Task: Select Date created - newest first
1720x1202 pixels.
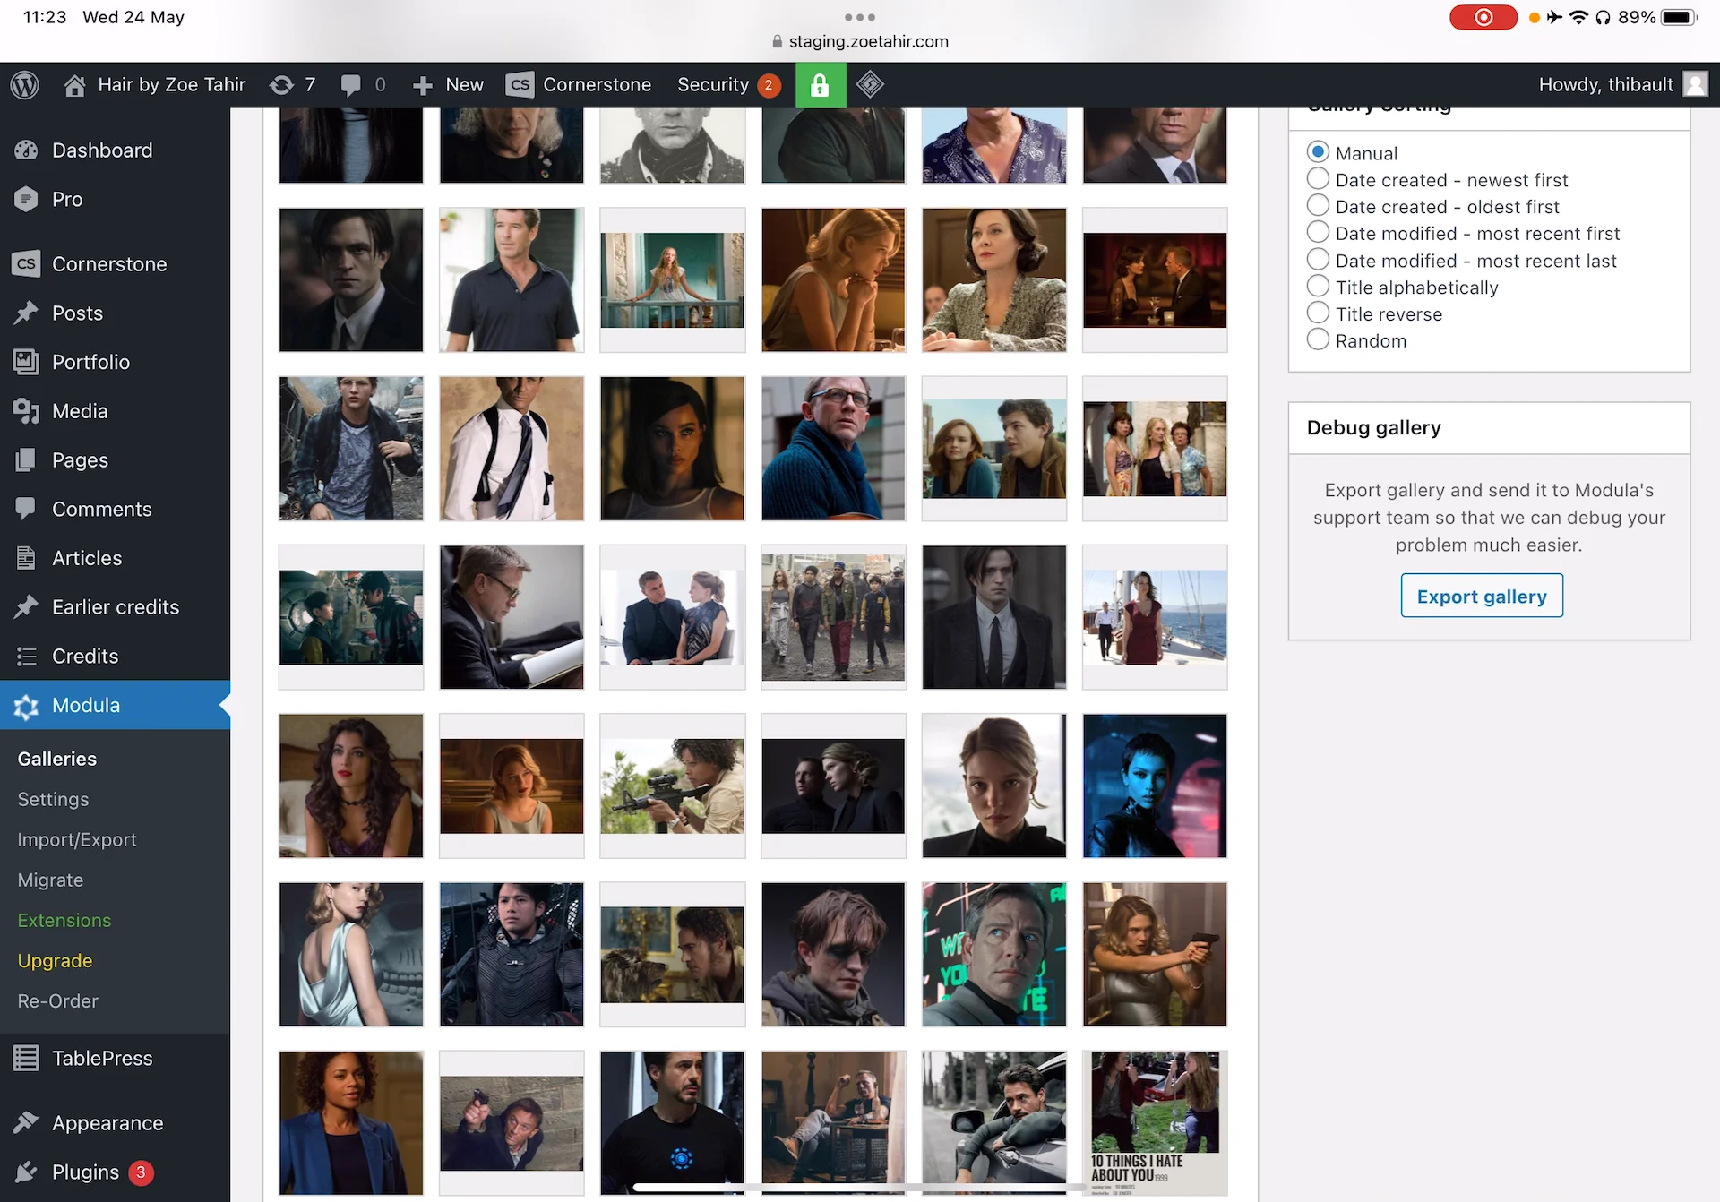Action: coord(1318,179)
